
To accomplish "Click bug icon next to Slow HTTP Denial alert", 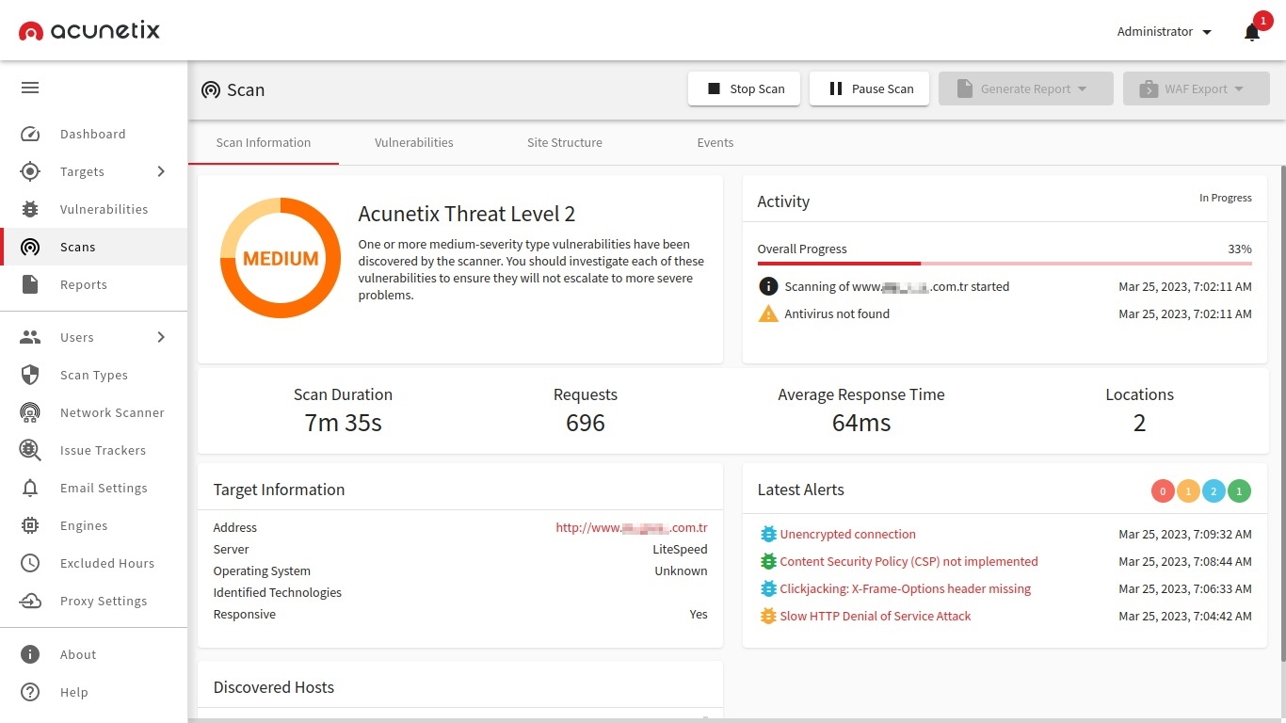I will tap(768, 616).
